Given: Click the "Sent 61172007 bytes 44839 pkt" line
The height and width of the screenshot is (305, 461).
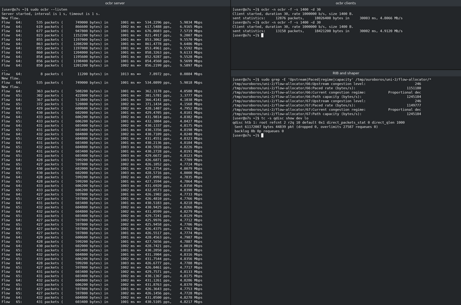Looking at the screenshot, I should tap(306, 127).
